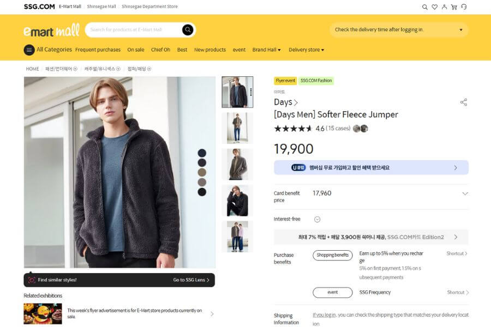This screenshot has height=327, width=491.
Task: Open the shopping cart icon
Action: tap(454, 7)
